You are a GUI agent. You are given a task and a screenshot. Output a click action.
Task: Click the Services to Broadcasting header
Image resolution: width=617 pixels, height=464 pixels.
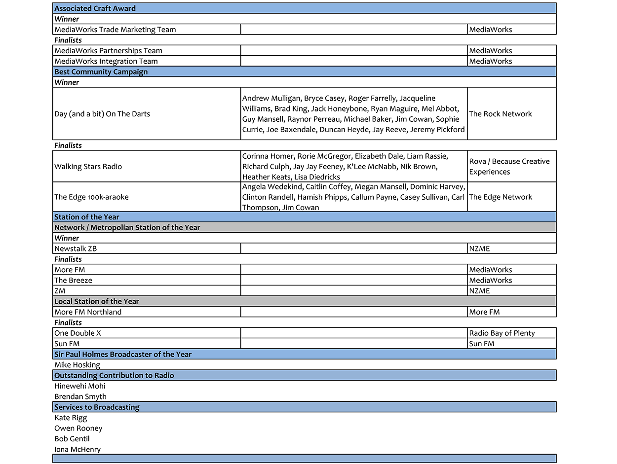[x=304, y=407]
